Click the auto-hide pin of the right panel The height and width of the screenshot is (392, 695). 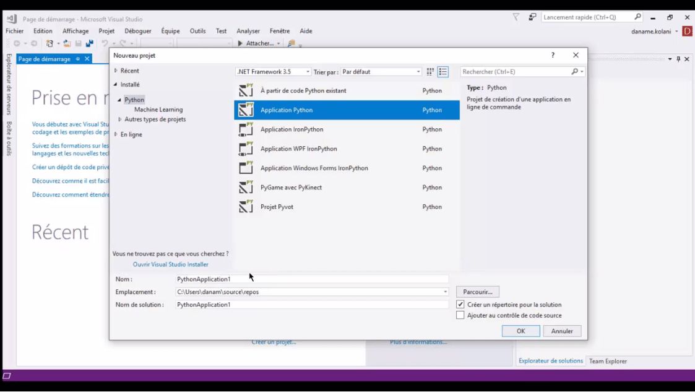tap(678, 59)
